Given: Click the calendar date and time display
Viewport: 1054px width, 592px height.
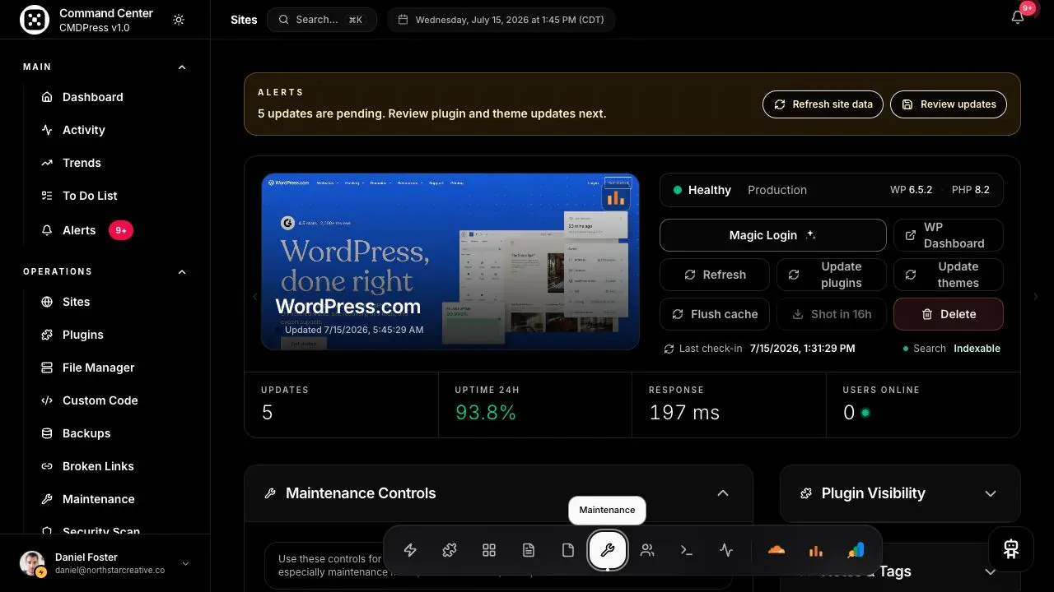Looking at the screenshot, I should pos(501,20).
